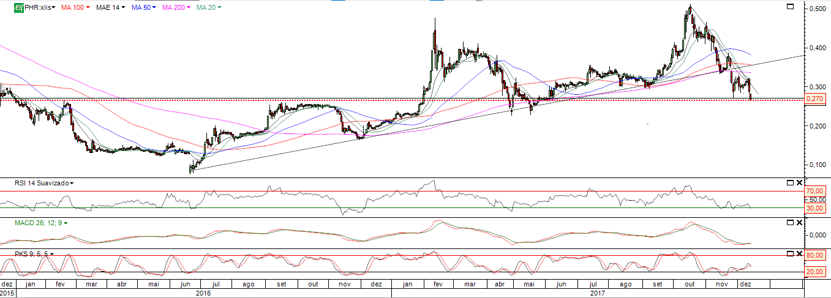Select the 2017 year on the timeline
This screenshot has height=298, width=831.
(596, 293)
